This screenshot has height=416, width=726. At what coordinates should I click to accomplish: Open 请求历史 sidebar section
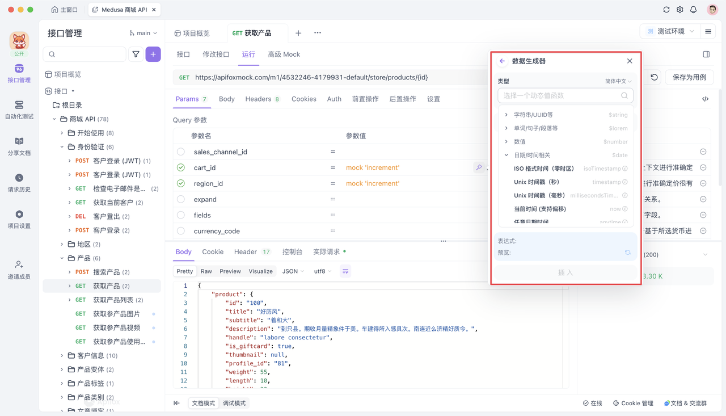pyautogui.click(x=19, y=183)
